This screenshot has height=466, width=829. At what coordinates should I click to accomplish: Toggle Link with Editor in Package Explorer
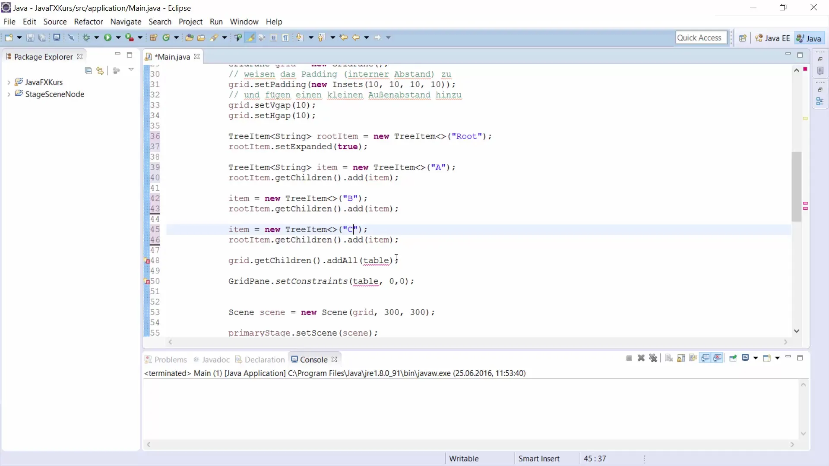point(100,71)
